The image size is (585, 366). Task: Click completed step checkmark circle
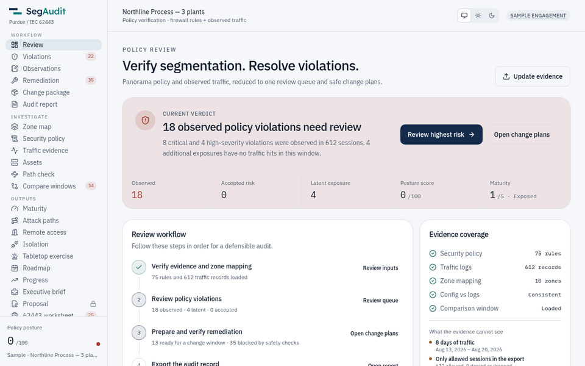coord(139,267)
